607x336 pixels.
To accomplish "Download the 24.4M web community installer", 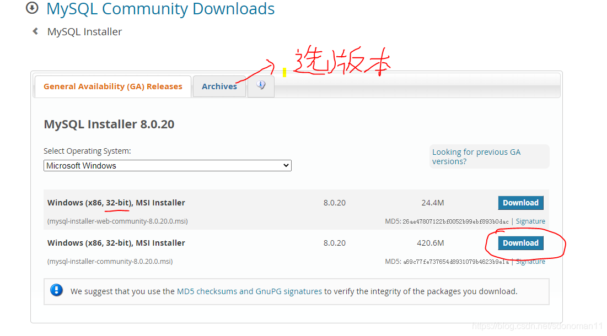I will tap(520, 203).
